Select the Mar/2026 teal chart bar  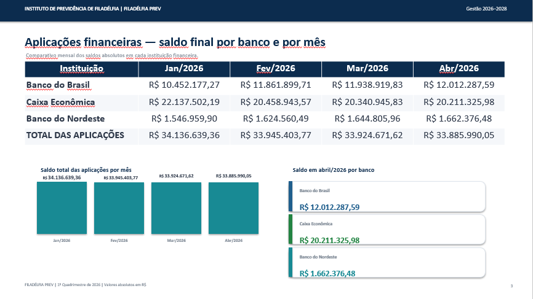click(x=176, y=208)
